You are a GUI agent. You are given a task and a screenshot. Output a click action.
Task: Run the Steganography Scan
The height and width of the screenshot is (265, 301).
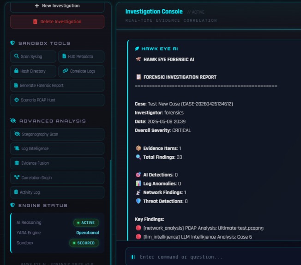click(x=57, y=134)
